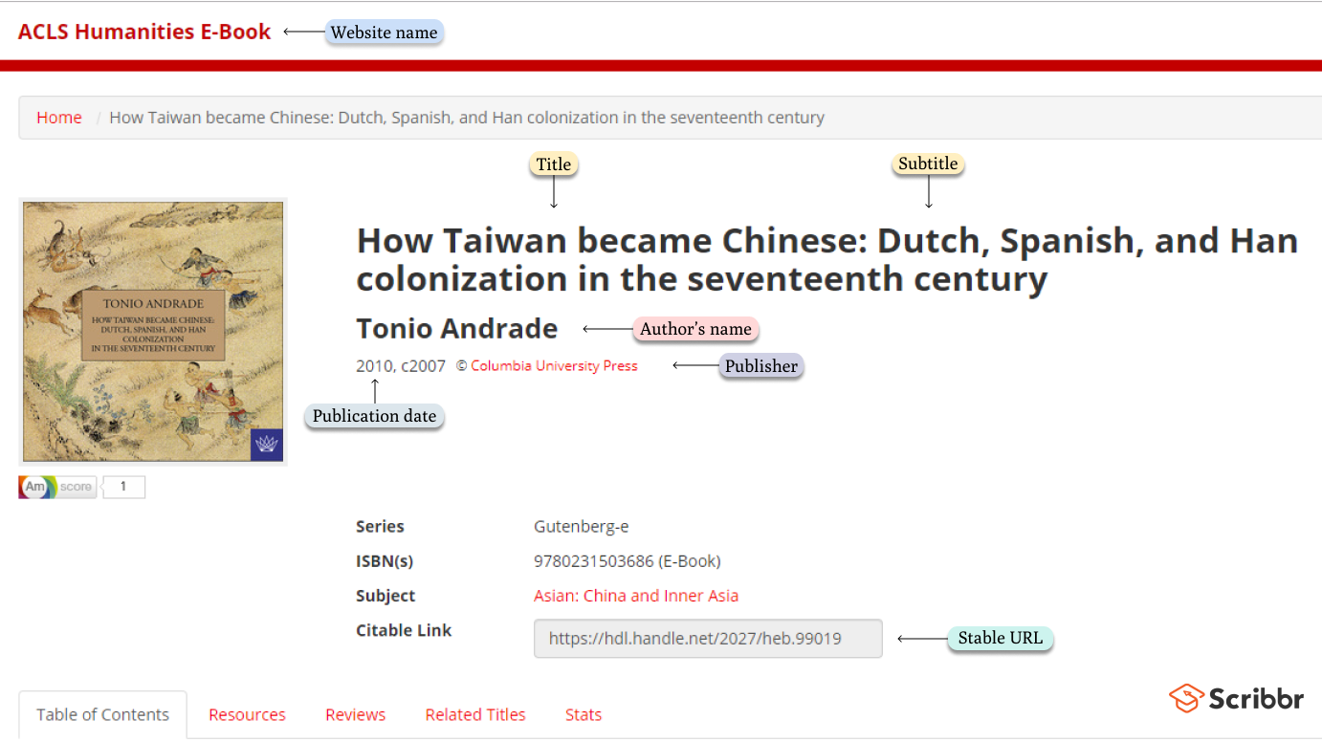The image size is (1322, 742).
Task: Open the Reviews tab
Action: 355,714
